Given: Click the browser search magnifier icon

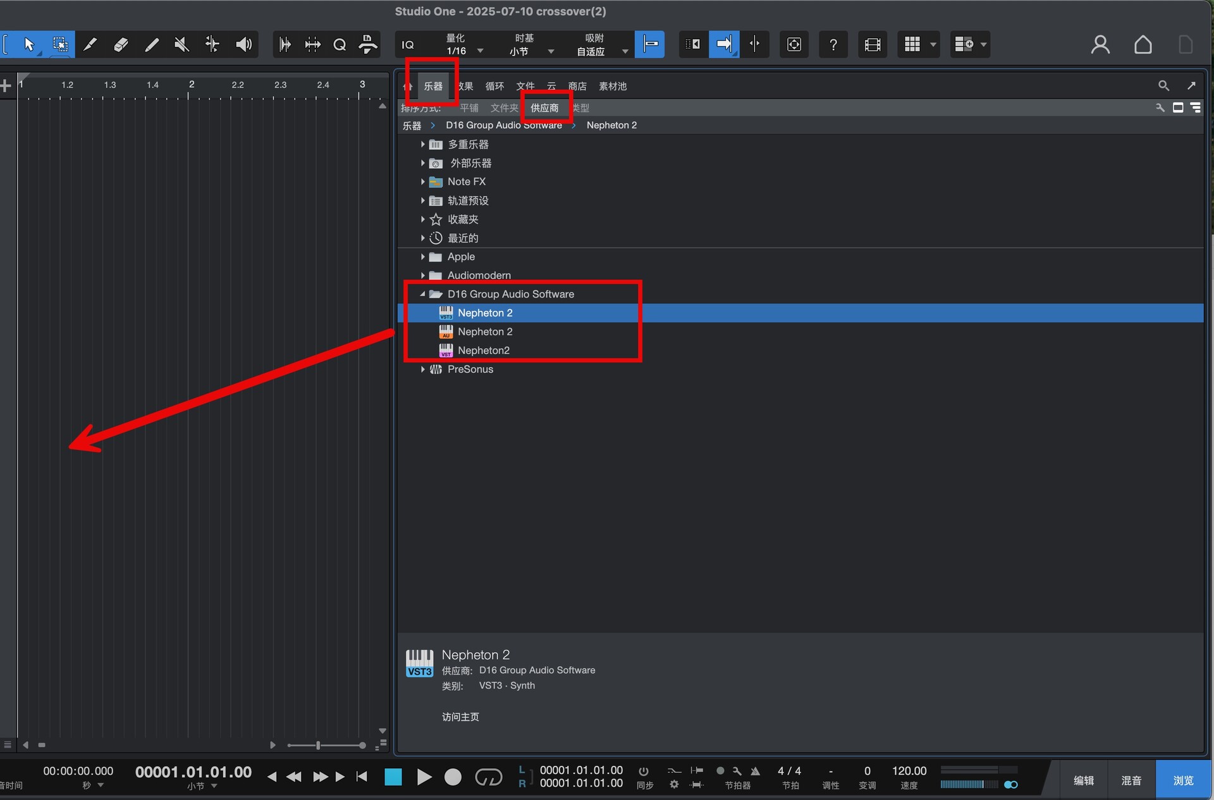Looking at the screenshot, I should [1163, 85].
